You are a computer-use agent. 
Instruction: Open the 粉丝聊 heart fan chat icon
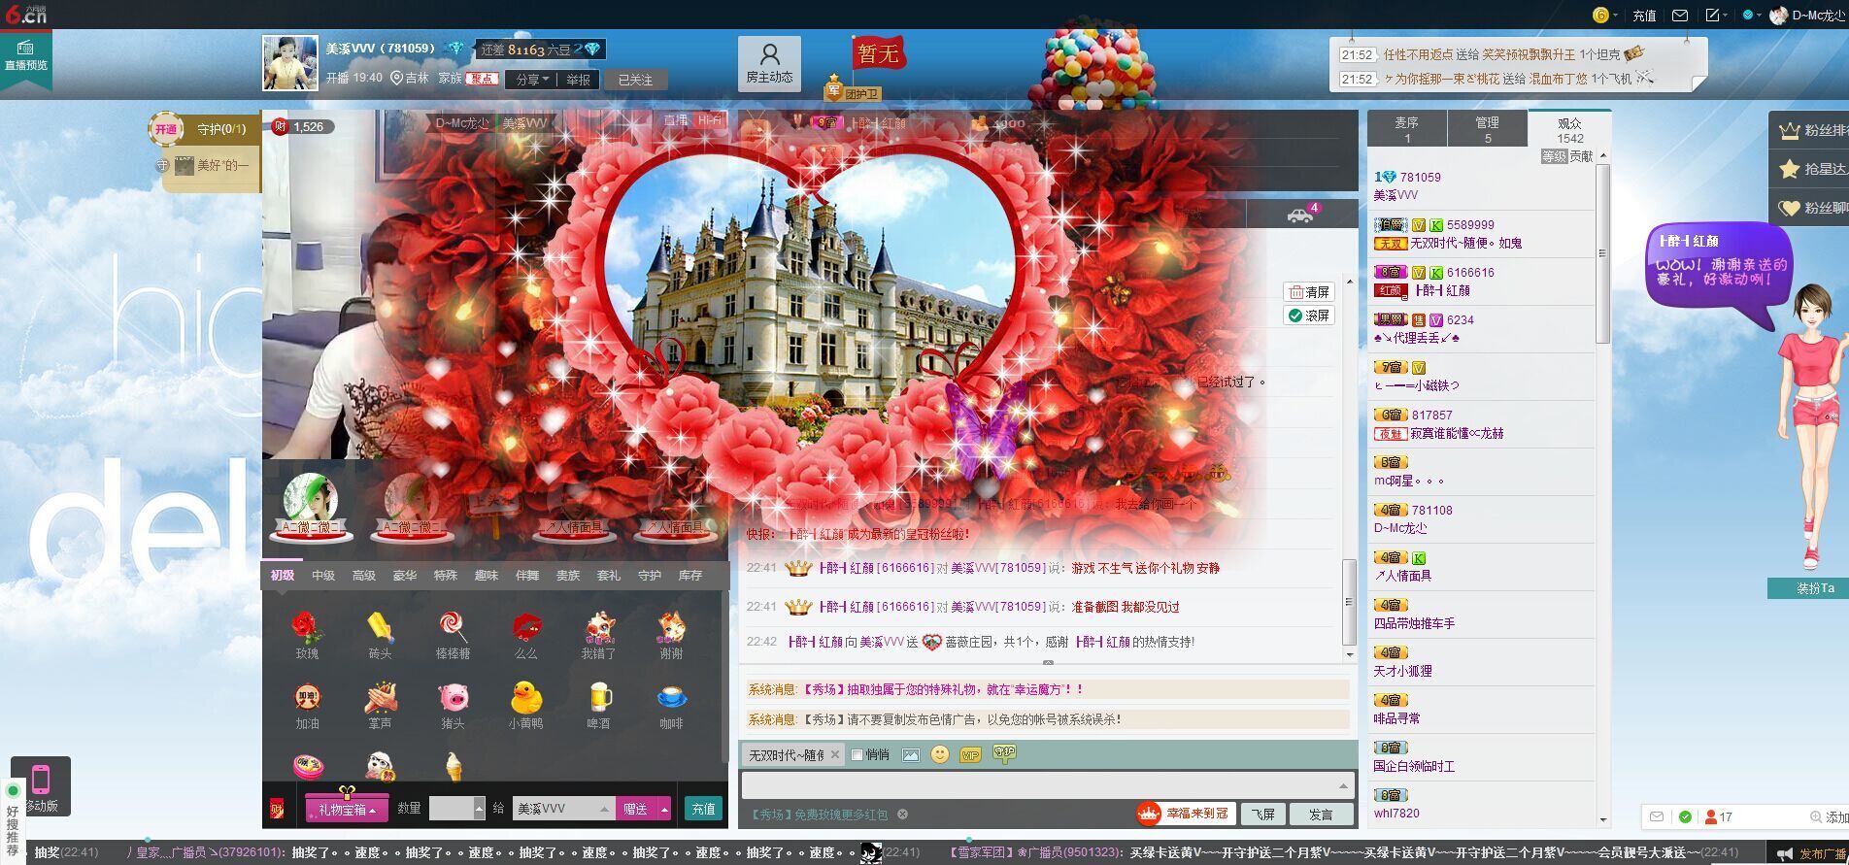click(x=1810, y=208)
